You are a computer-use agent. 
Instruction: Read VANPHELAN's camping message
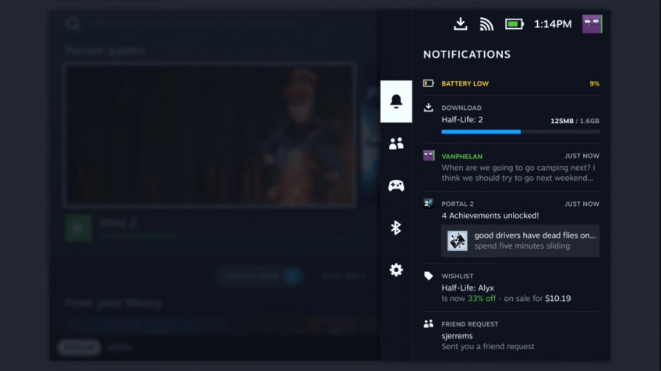point(518,173)
